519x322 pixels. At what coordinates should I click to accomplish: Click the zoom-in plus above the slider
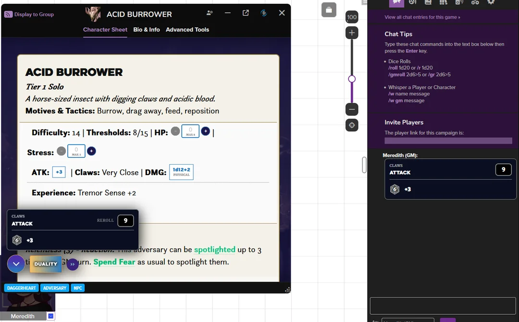tap(352, 33)
